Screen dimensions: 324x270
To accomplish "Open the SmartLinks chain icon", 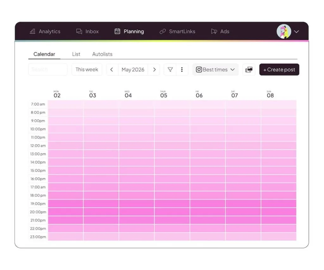I will (163, 31).
